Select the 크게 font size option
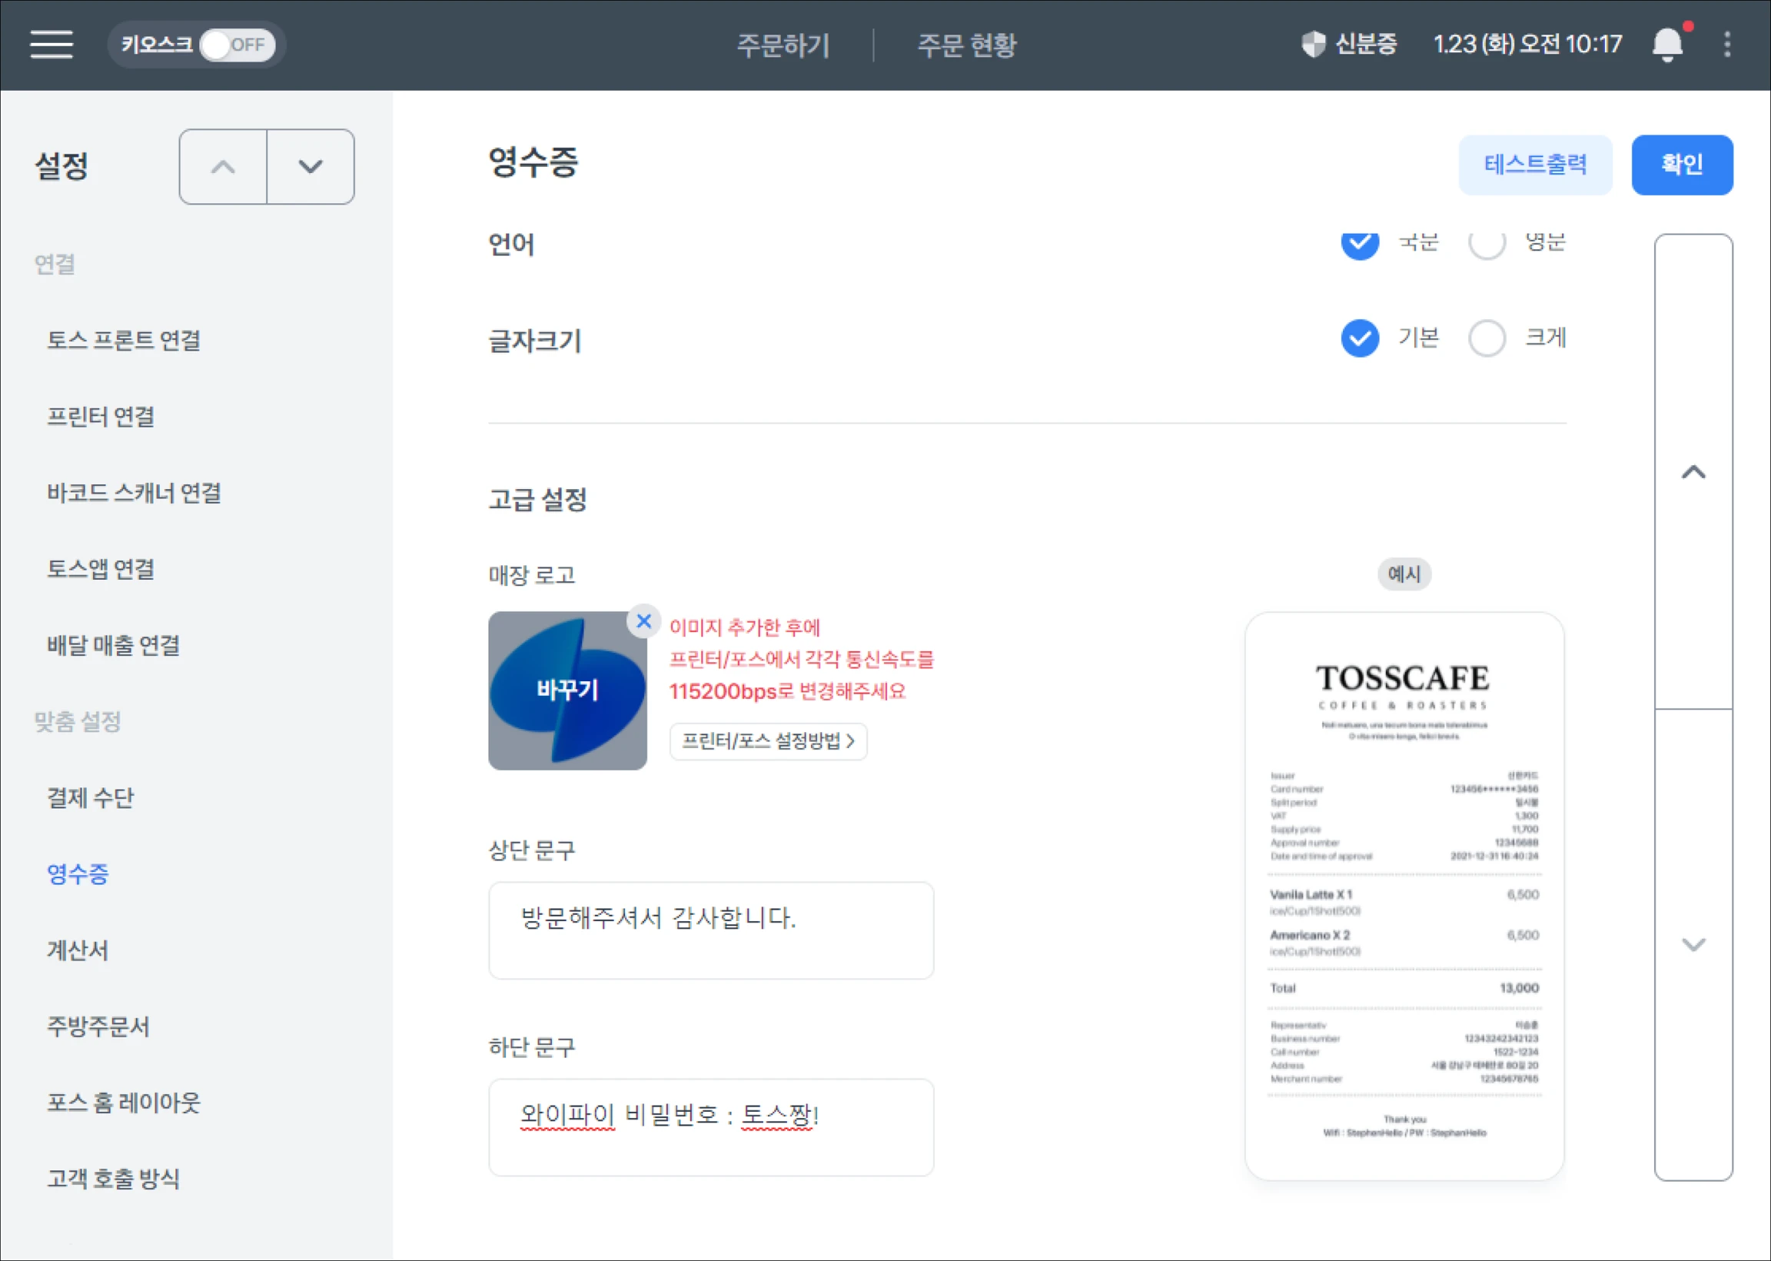 click(1487, 338)
